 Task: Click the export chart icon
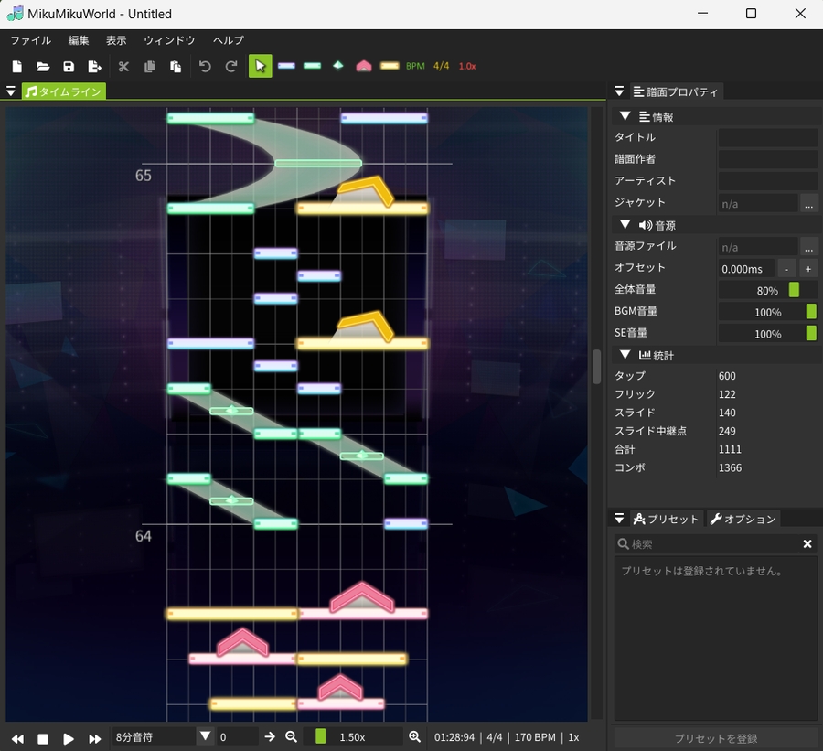tap(94, 66)
